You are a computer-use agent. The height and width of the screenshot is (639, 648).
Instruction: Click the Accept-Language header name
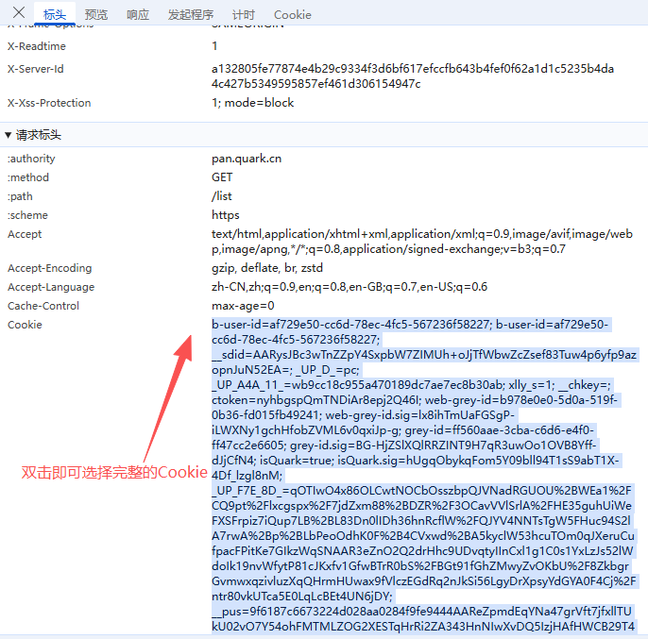51,287
